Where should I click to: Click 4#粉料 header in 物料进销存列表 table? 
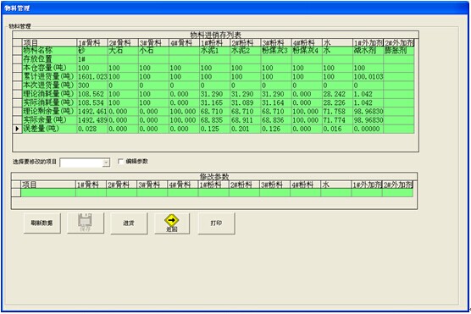307,42
